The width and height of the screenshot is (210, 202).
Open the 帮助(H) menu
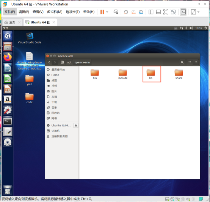coord(89,12)
